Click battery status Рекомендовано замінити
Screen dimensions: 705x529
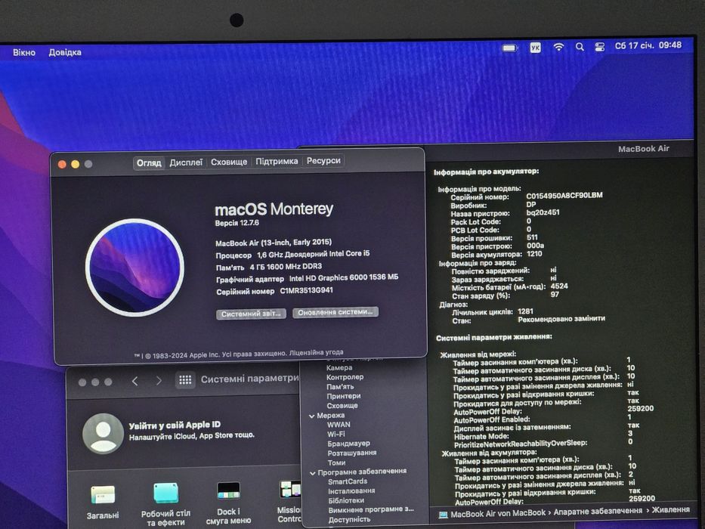click(x=561, y=319)
